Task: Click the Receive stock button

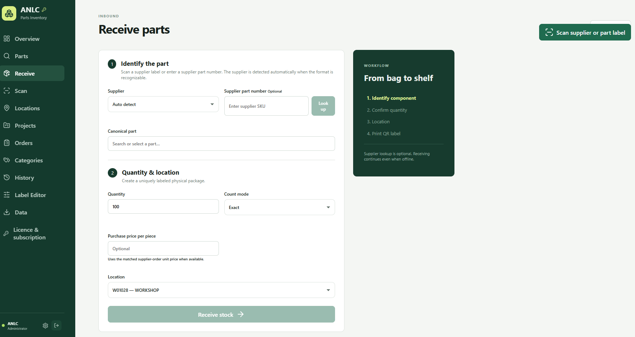Action: point(221,314)
